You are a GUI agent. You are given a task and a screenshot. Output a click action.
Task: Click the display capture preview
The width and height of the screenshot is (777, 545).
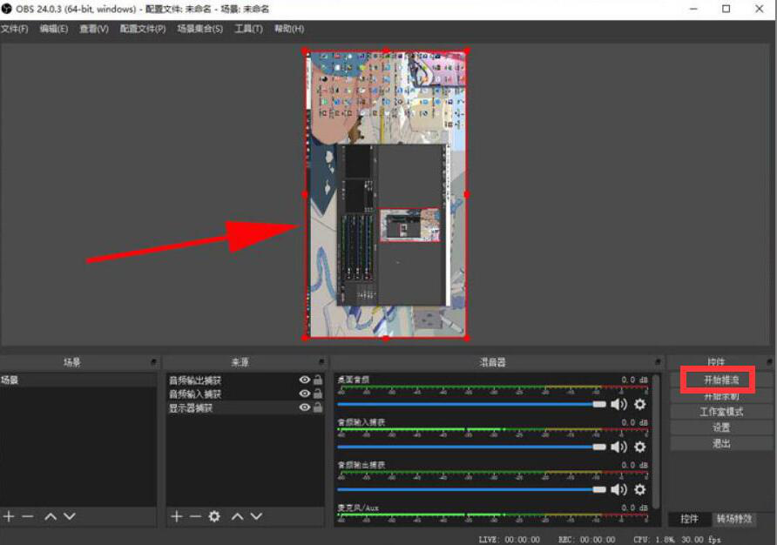[x=386, y=194]
